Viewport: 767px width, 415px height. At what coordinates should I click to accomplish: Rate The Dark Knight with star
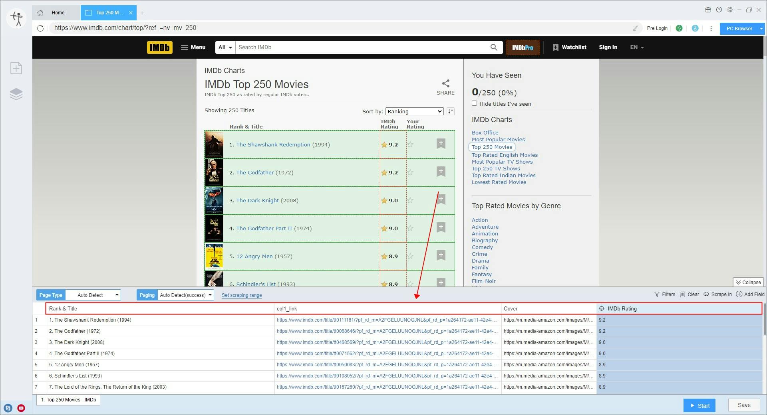pyautogui.click(x=410, y=200)
